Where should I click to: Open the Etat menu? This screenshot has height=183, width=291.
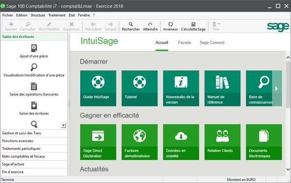click(72, 15)
